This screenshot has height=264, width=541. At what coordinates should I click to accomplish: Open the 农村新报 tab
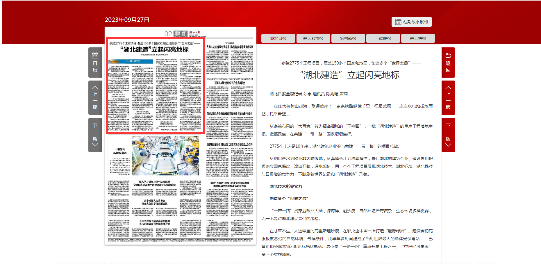point(348,38)
